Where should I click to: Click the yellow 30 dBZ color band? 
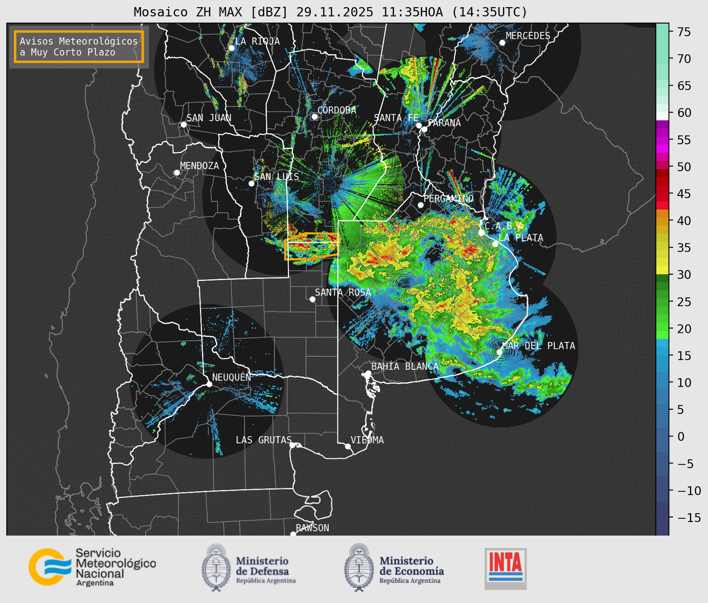click(x=662, y=270)
